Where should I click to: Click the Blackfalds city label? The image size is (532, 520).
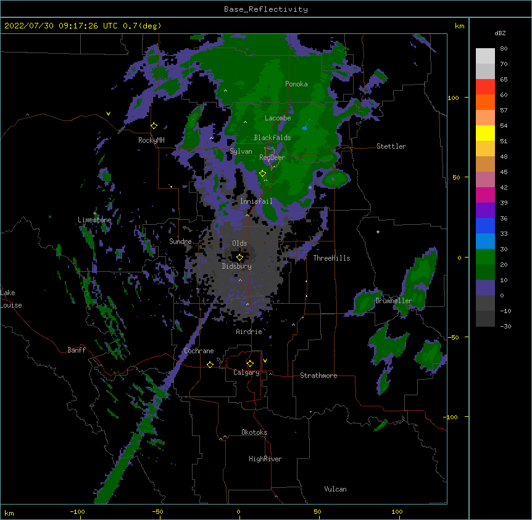(x=272, y=138)
